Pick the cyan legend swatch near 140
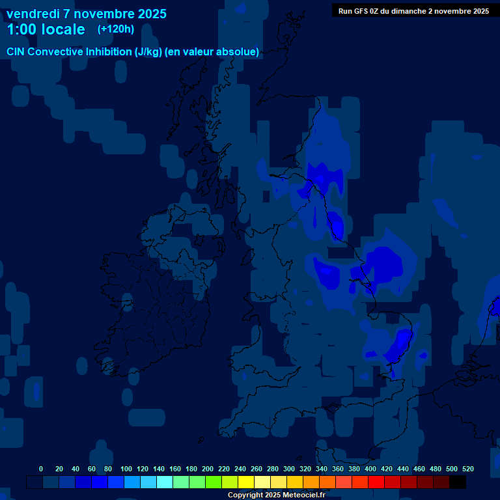The height and width of the screenshot is (500, 500). click(165, 482)
